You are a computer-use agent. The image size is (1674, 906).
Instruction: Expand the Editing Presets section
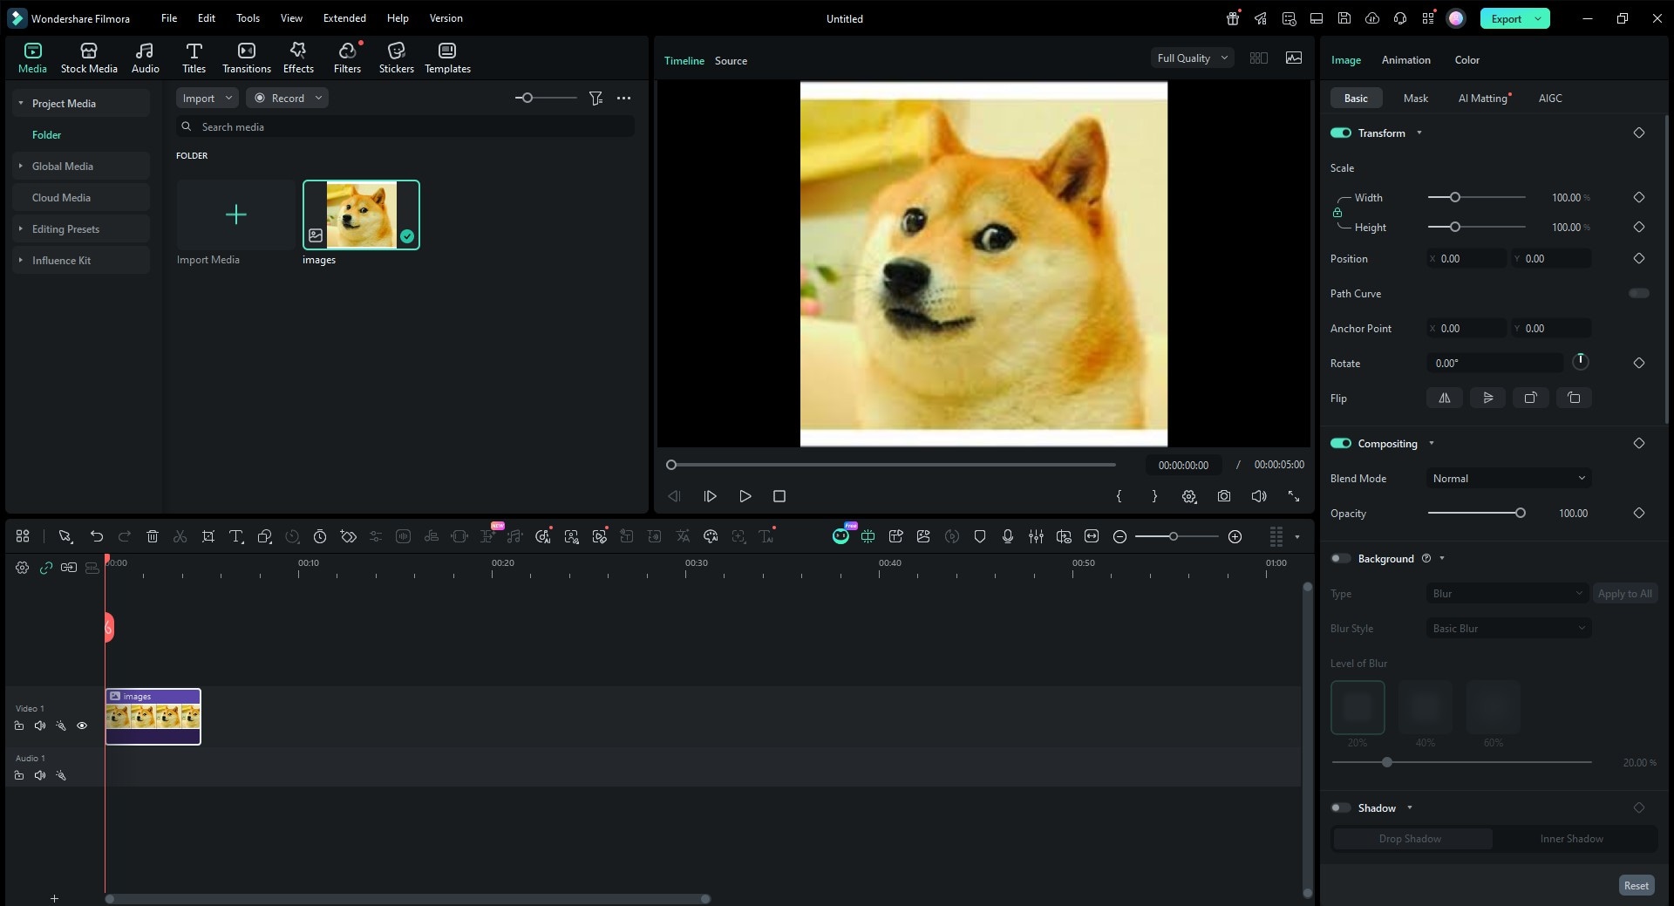coord(68,228)
